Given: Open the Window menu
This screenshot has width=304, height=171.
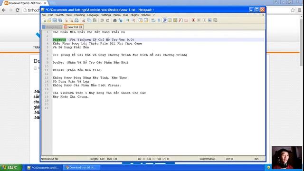Looking at the screenshot, I should point(146,15).
